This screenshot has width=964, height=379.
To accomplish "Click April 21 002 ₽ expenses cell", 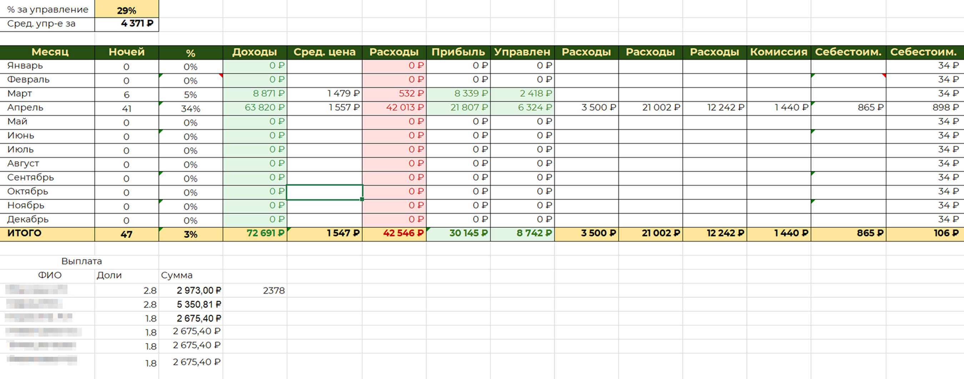I will click(x=651, y=108).
